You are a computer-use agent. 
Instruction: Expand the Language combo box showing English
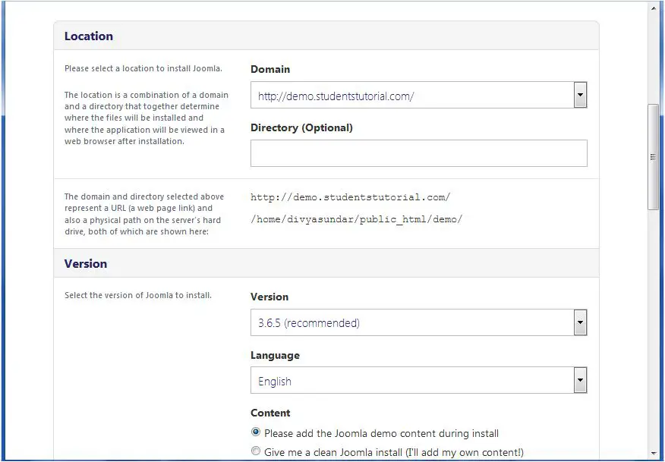(580, 381)
